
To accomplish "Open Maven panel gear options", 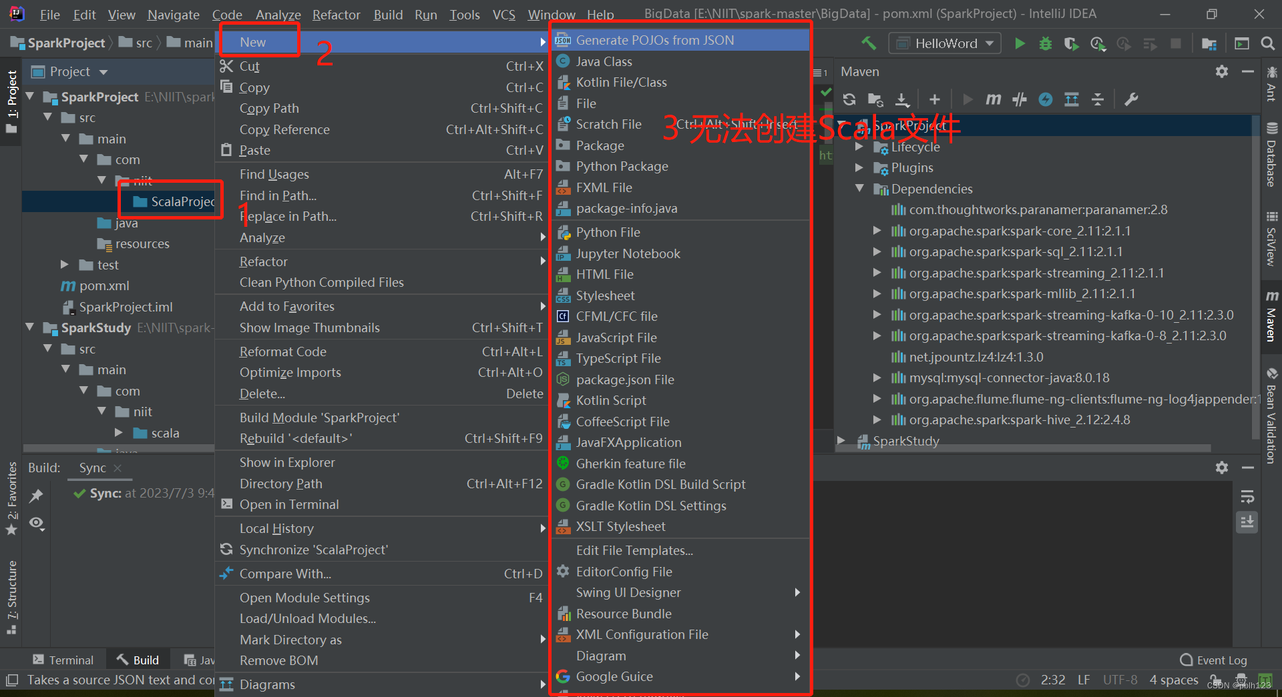I will [1222, 71].
